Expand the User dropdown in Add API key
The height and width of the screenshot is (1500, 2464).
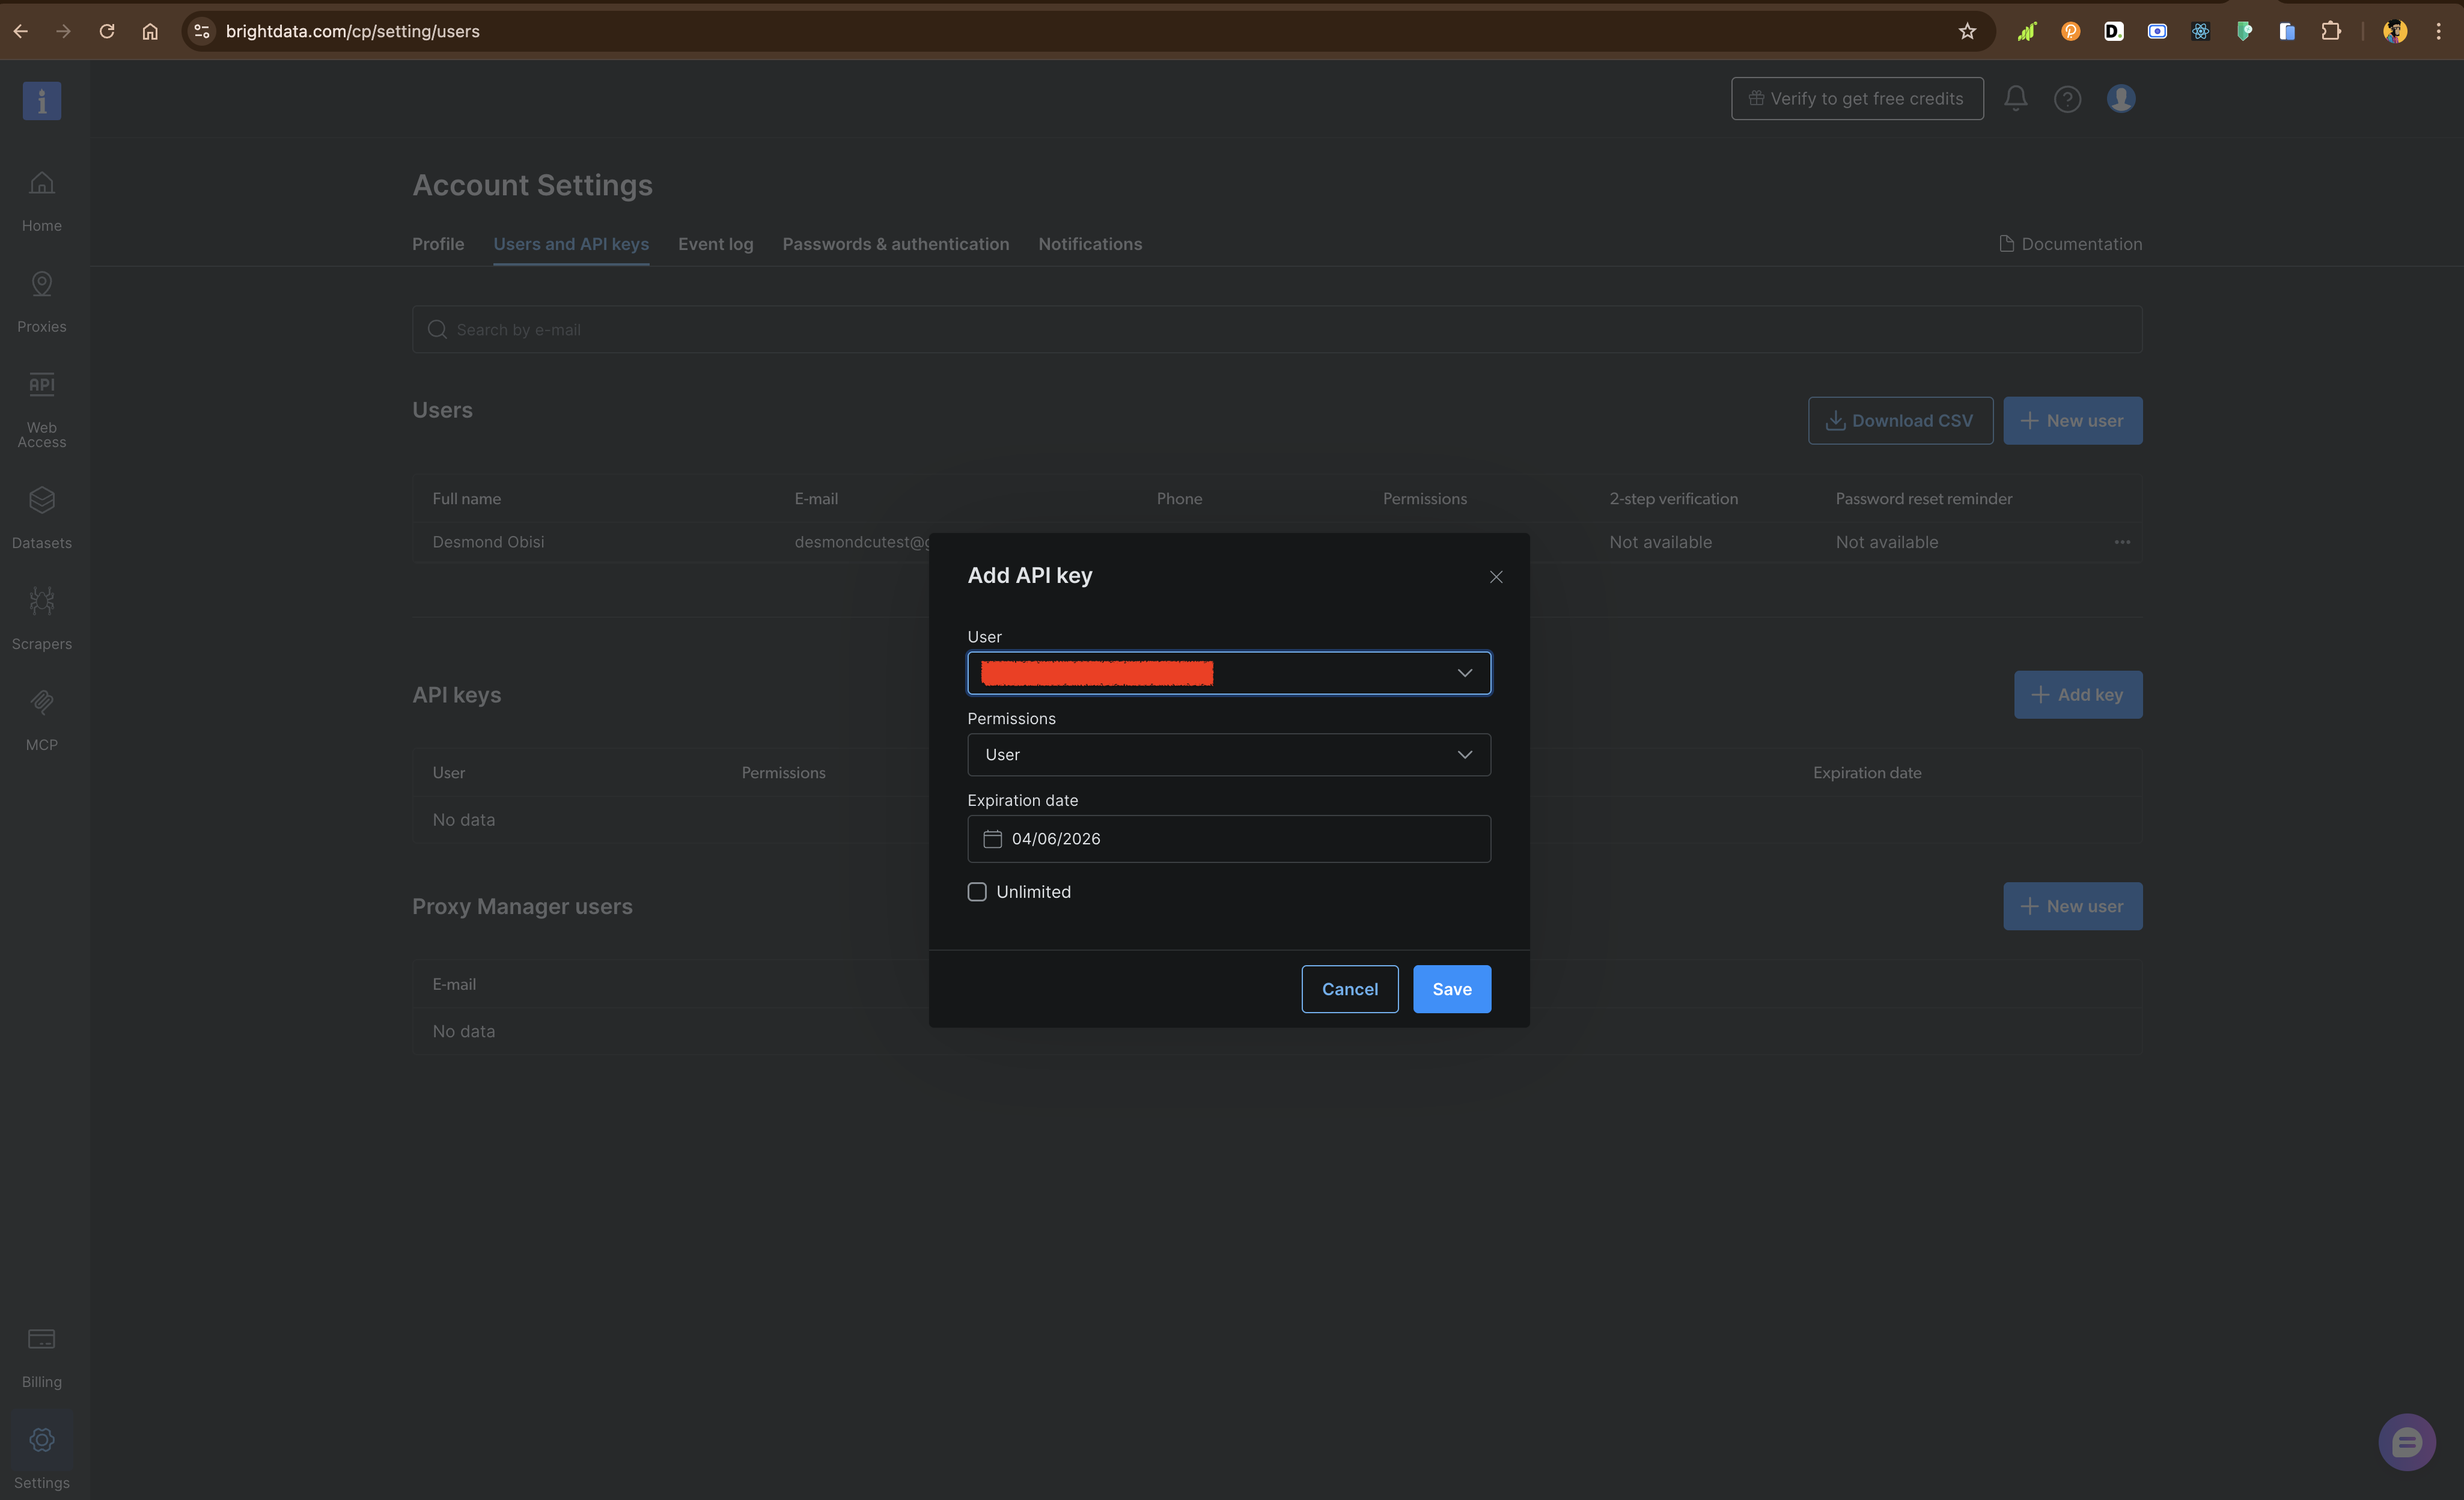point(1465,673)
